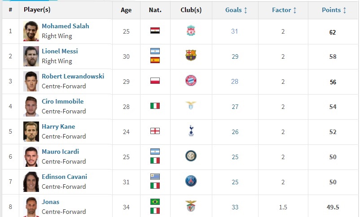Open Salah's 31 goals link
364x217 pixels.
click(234, 31)
